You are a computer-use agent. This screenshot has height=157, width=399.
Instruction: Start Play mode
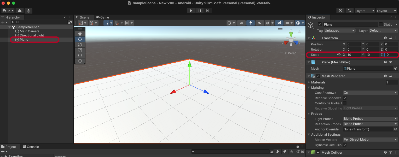[x=191, y=11]
